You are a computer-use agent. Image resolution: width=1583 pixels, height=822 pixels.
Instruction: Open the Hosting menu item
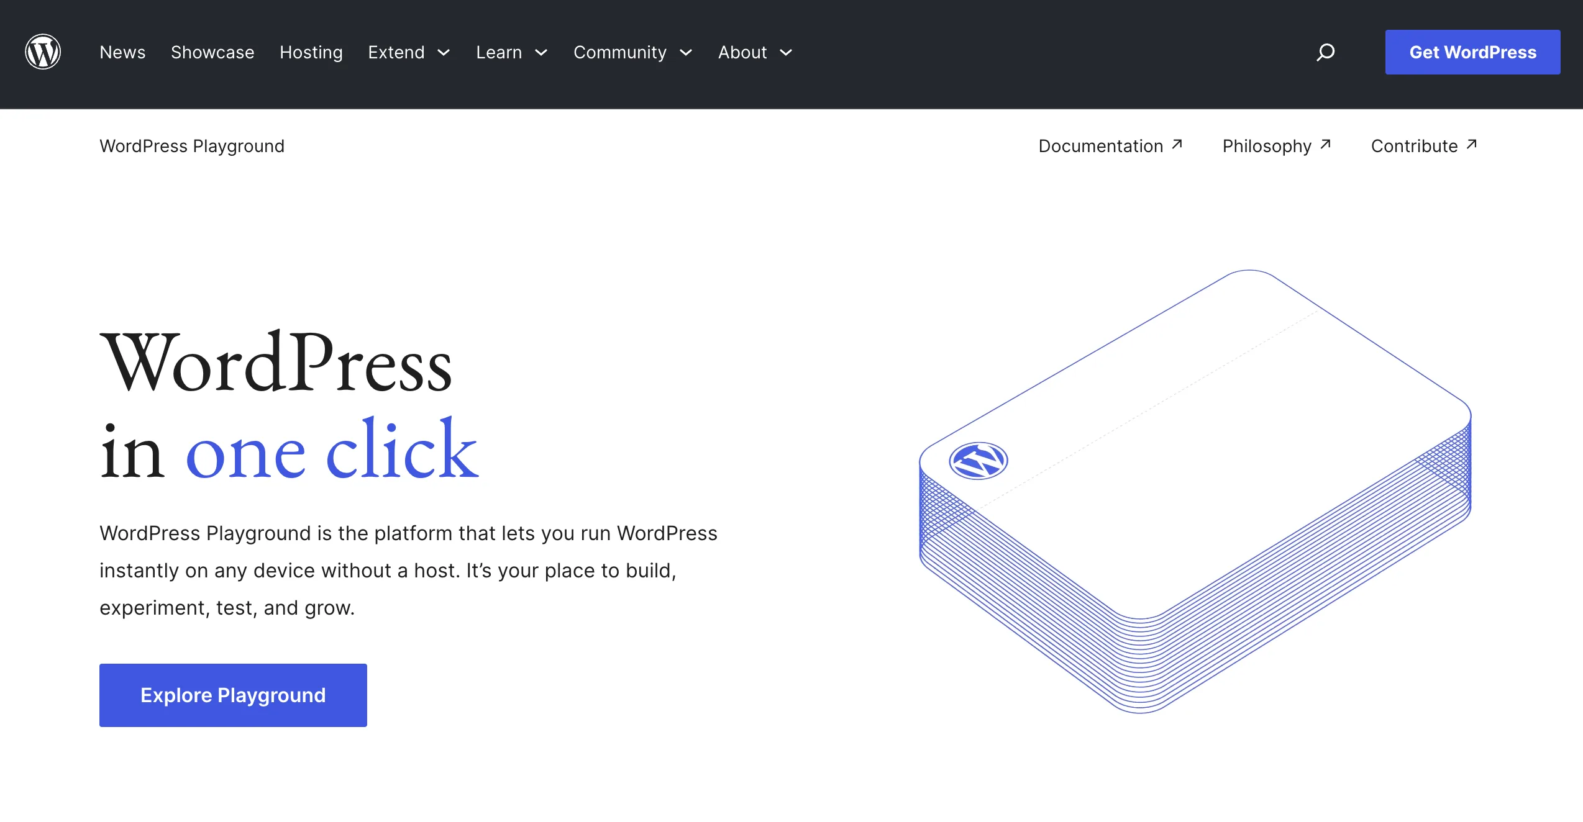(x=311, y=52)
